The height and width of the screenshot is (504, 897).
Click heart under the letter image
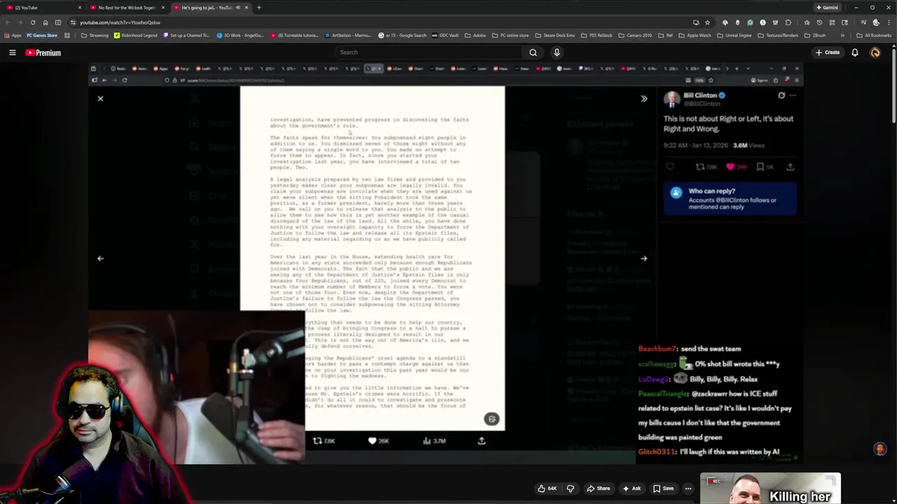click(372, 441)
